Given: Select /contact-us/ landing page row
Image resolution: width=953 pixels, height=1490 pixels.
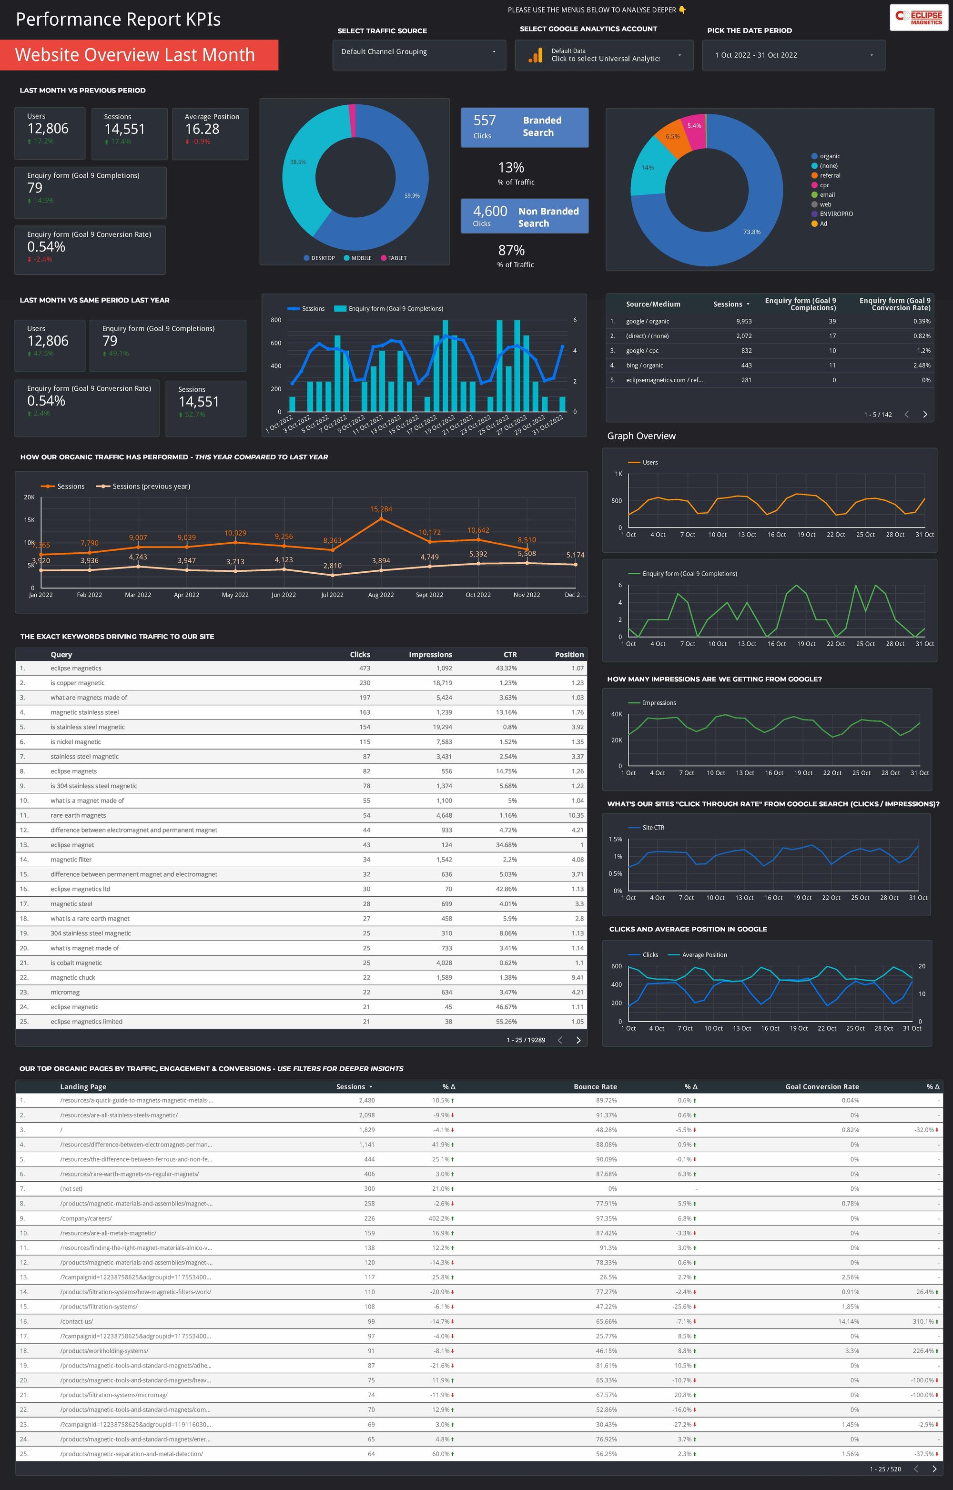Looking at the screenshot, I should pyautogui.click(x=478, y=1321).
